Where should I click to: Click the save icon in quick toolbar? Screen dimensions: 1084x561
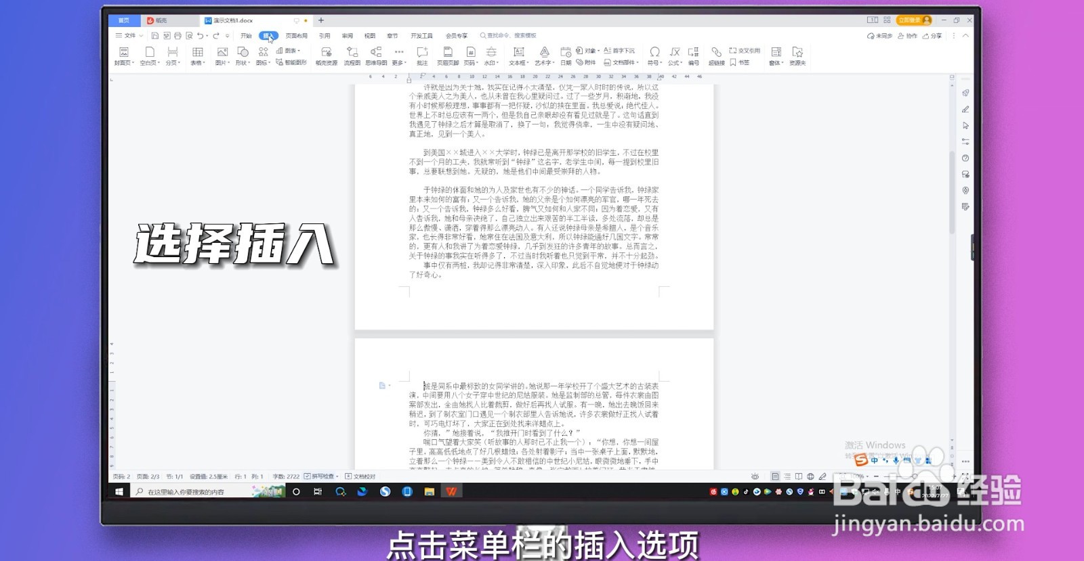click(155, 36)
